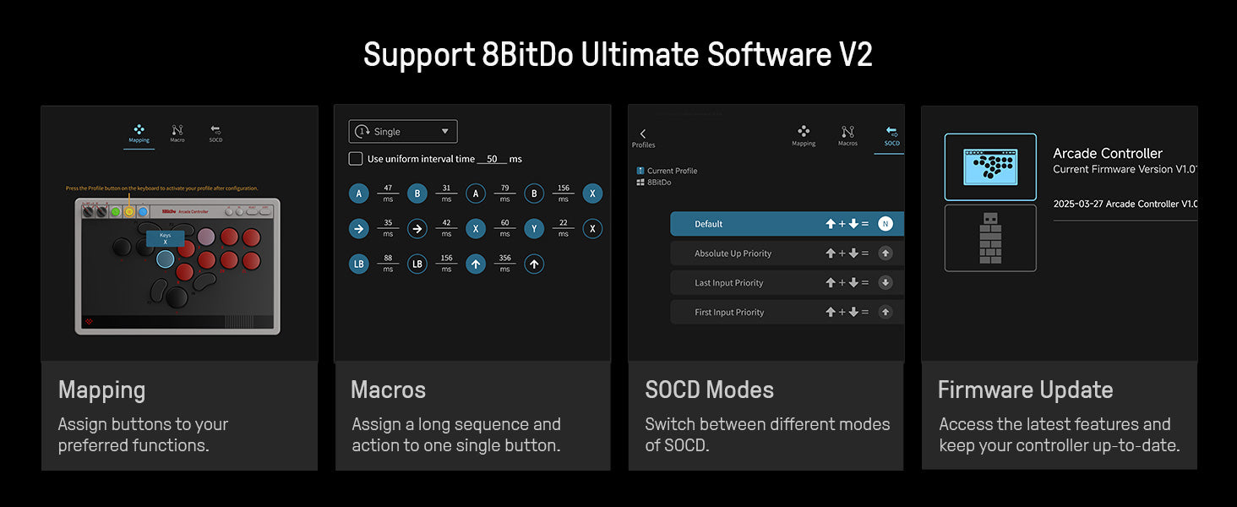Select the Arcade Controller device thumbnail

(x=990, y=167)
